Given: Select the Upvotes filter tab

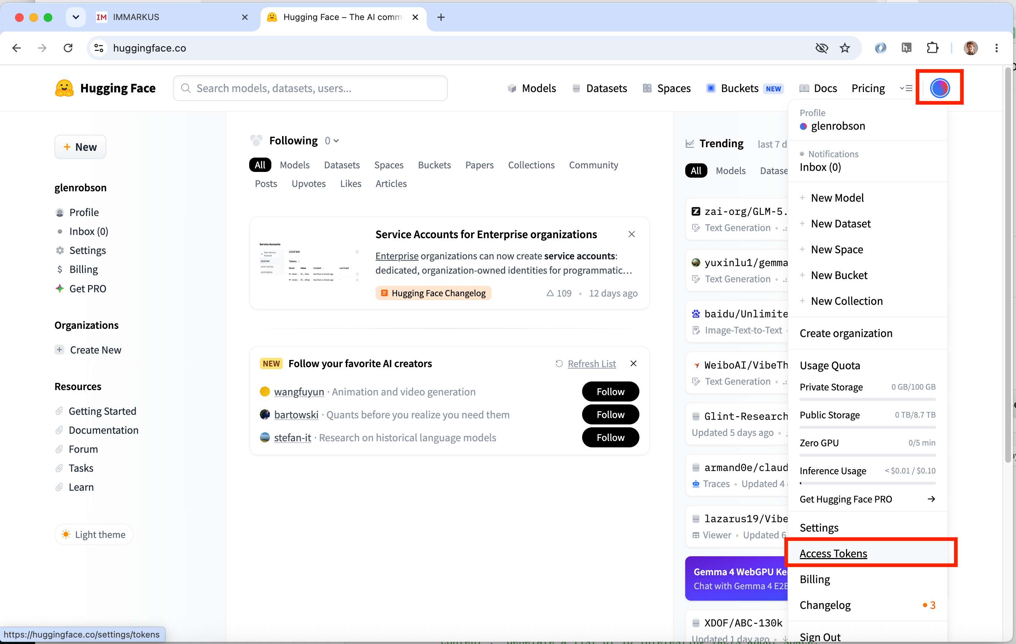Looking at the screenshot, I should coord(309,183).
